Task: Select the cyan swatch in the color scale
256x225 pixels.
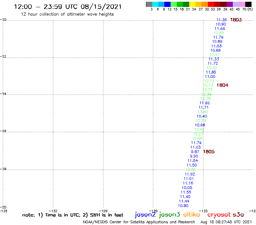Action: (x=155, y=4)
